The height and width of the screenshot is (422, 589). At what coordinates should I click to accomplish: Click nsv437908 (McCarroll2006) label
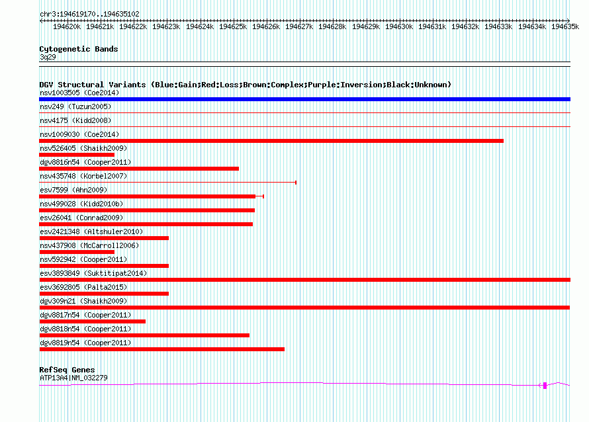89,245
